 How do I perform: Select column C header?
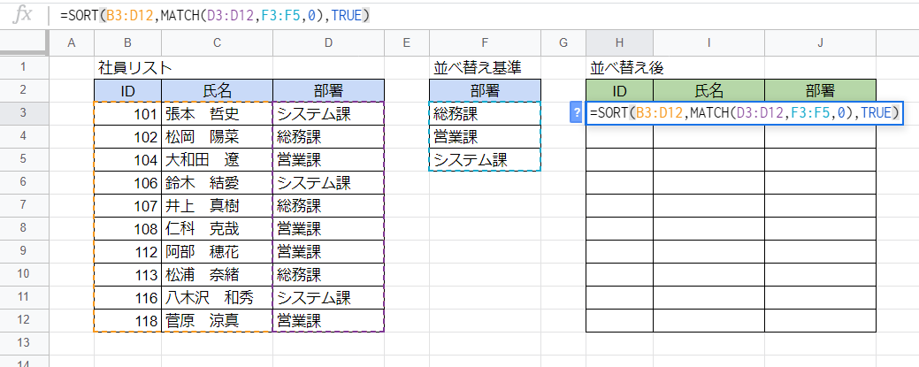pyautogui.click(x=217, y=42)
